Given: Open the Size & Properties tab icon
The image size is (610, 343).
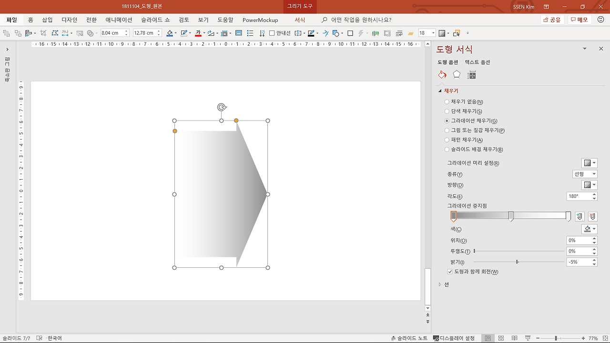Looking at the screenshot, I should pos(472,75).
